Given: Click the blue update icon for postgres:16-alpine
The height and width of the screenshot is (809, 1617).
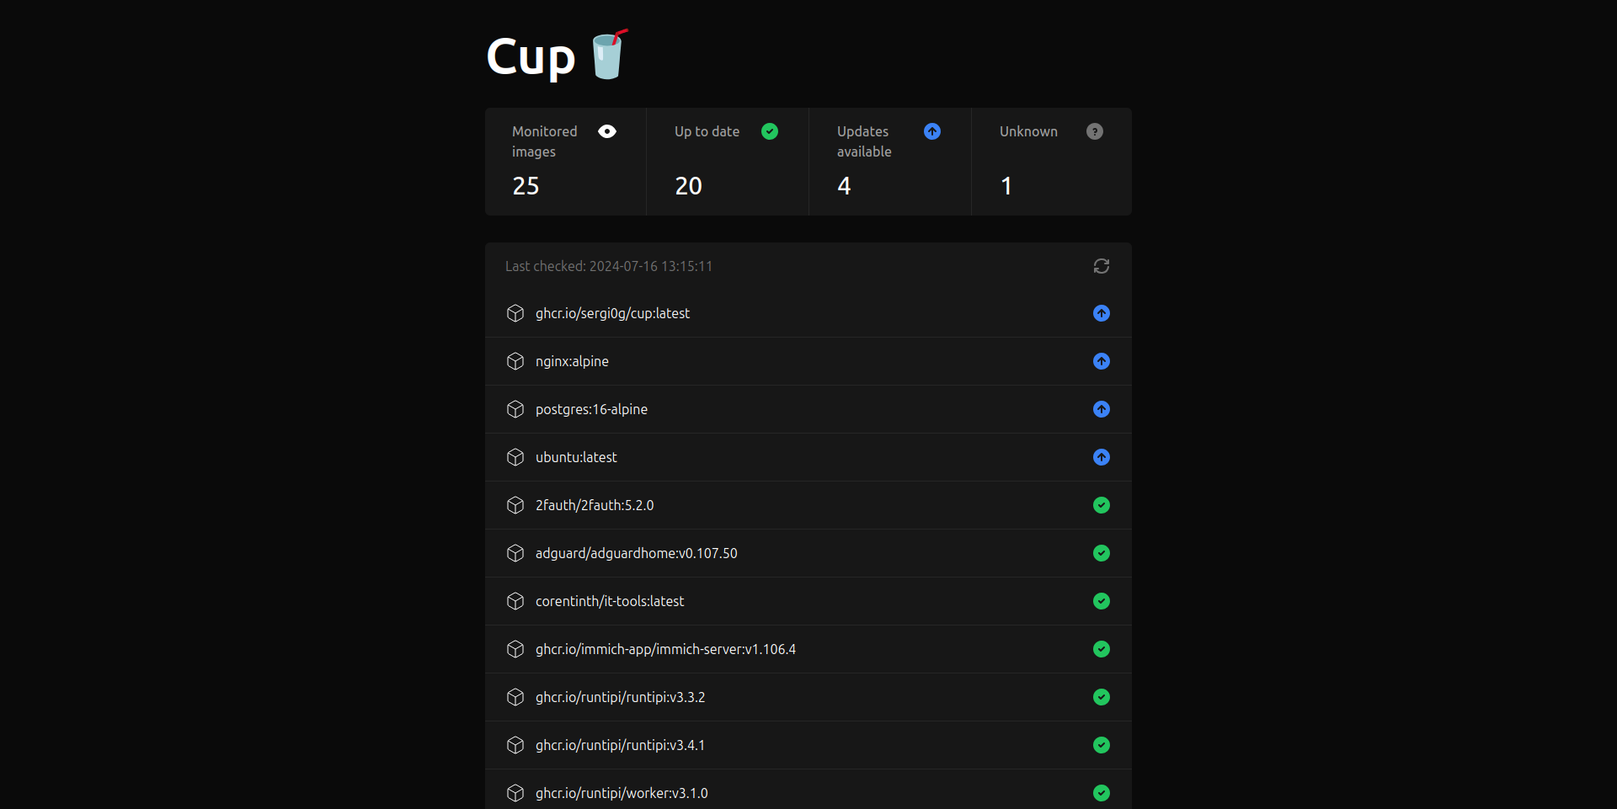Looking at the screenshot, I should coord(1101,409).
